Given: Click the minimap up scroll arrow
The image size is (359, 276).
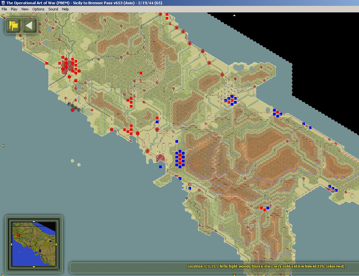Looking at the screenshot, I should 34,221.
